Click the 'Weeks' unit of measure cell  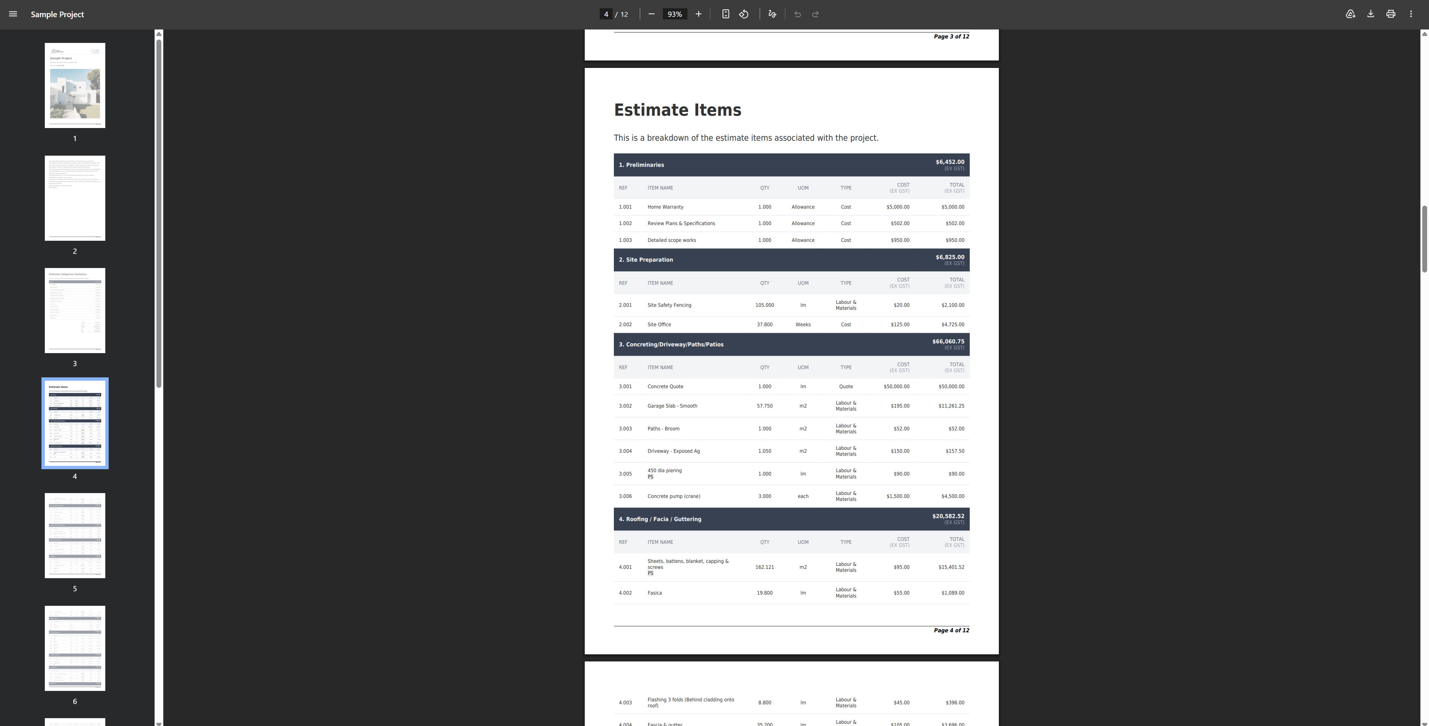[x=803, y=324]
